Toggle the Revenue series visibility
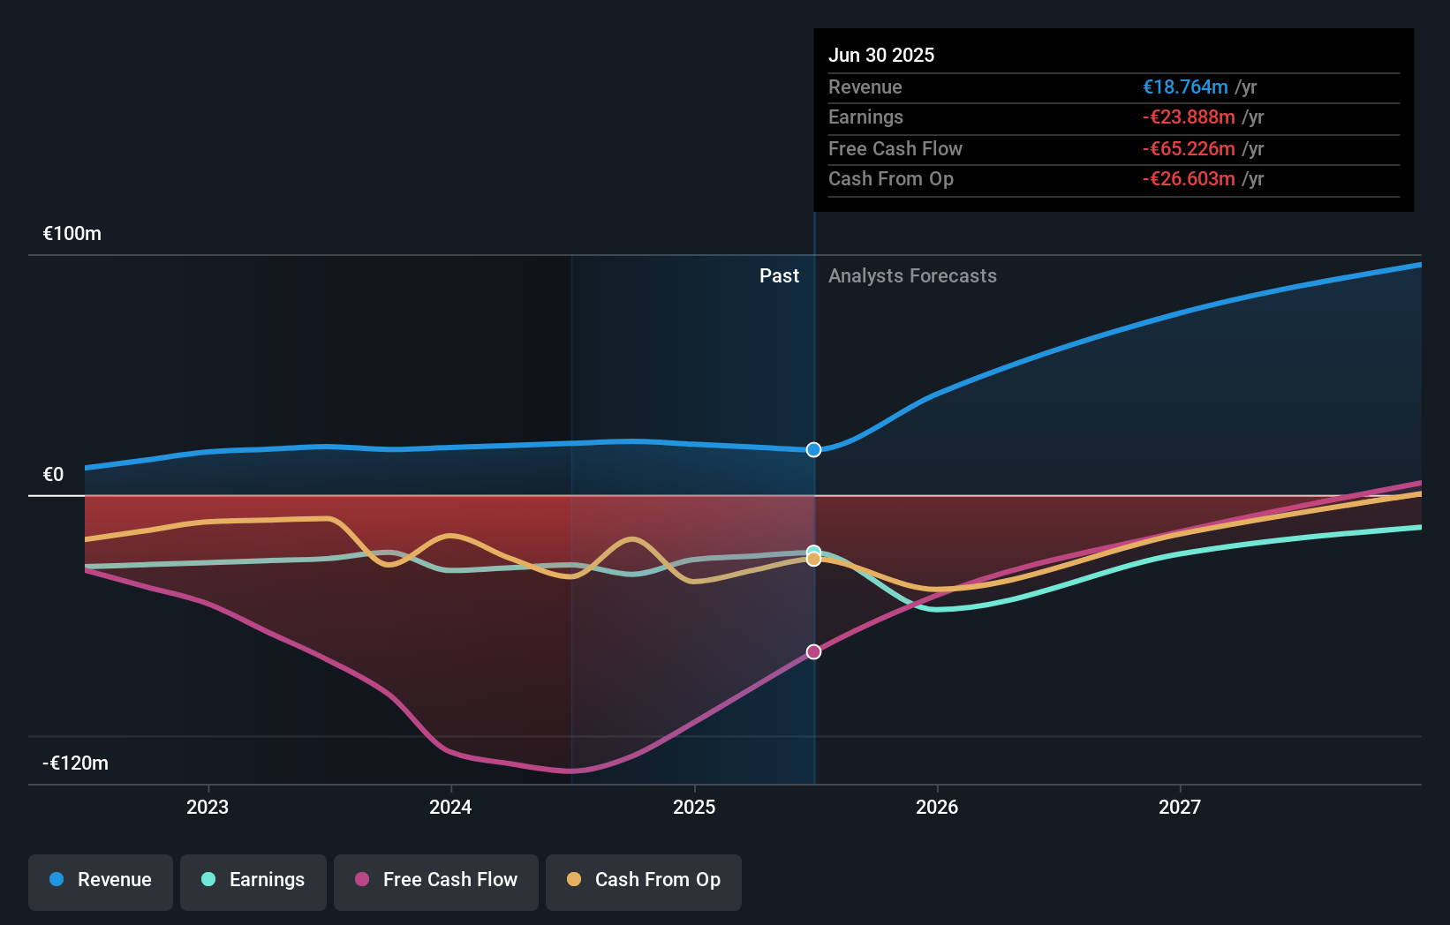The width and height of the screenshot is (1450, 925). [x=100, y=880]
